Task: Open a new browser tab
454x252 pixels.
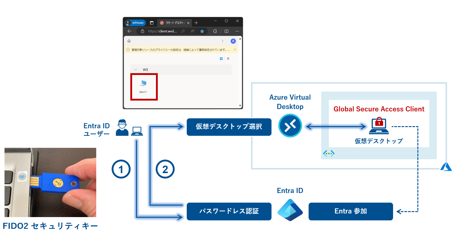Action: tap(196, 23)
